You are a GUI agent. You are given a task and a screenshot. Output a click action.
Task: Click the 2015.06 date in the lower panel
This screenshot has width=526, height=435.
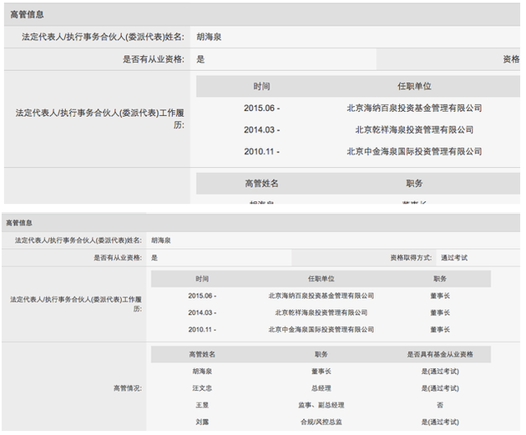202,296
